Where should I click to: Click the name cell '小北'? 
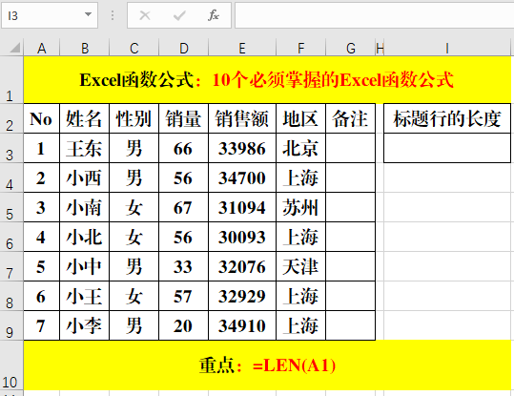pyautogui.click(x=85, y=237)
